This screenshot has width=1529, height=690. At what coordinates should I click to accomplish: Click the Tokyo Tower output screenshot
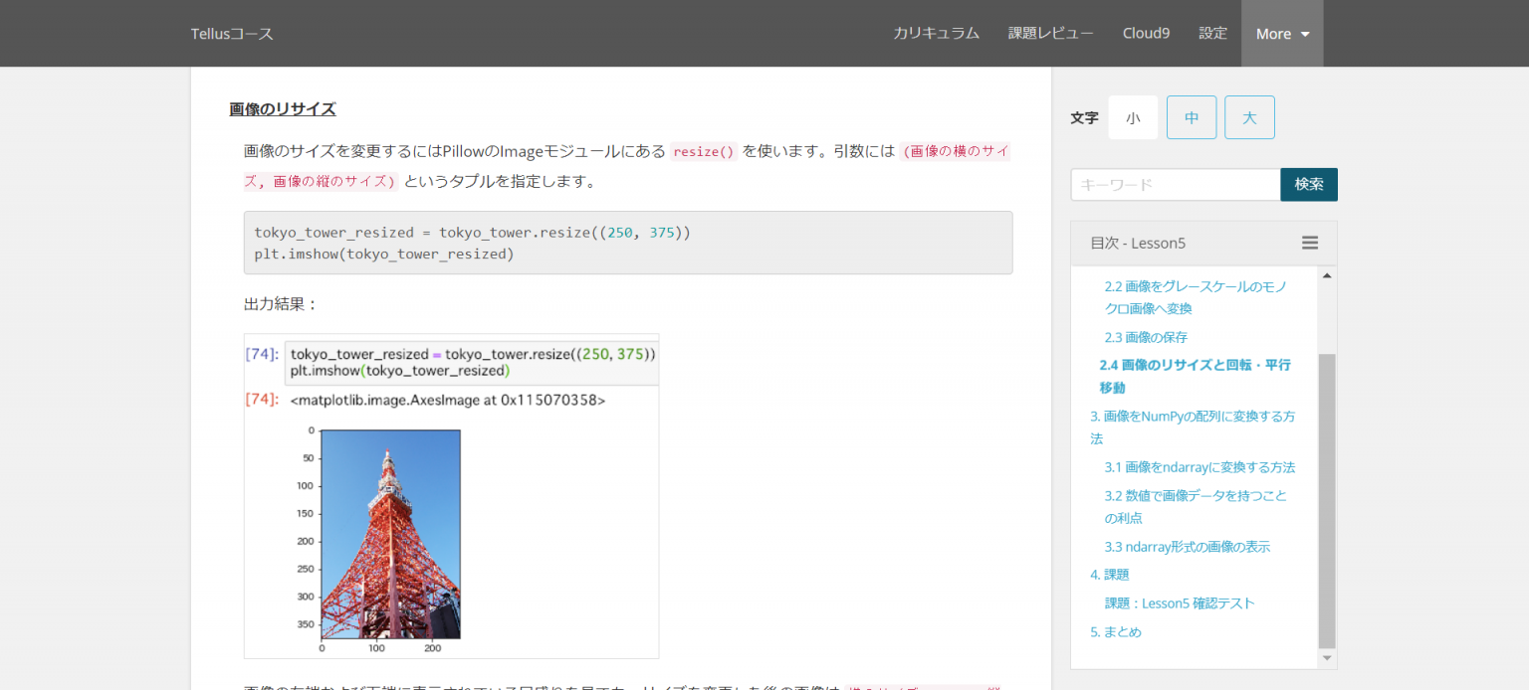(451, 495)
